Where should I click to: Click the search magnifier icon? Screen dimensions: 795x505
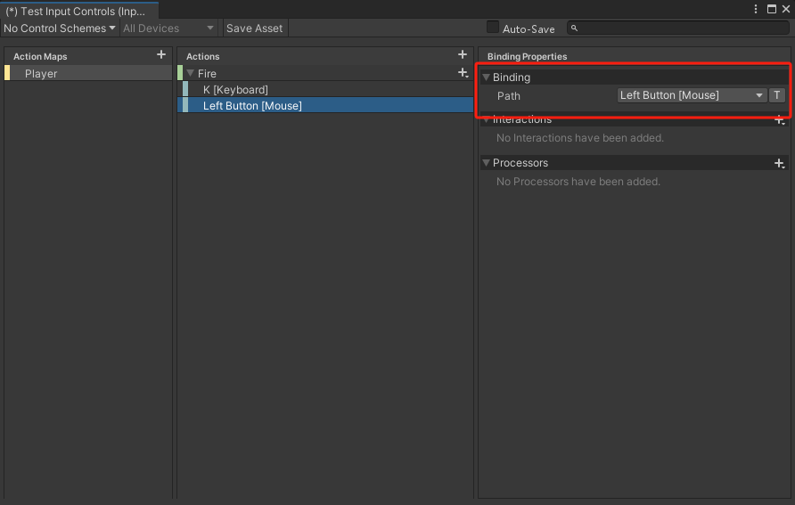[575, 28]
